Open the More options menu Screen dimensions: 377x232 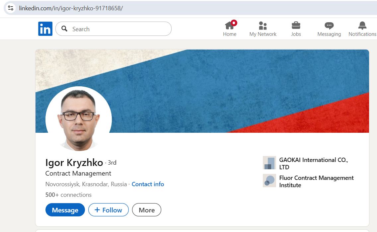pyautogui.click(x=146, y=210)
